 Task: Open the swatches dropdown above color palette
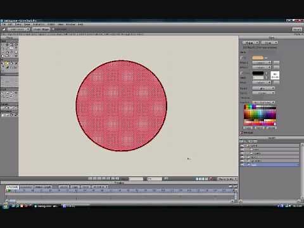pyautogui.click(x=263, y=102)
